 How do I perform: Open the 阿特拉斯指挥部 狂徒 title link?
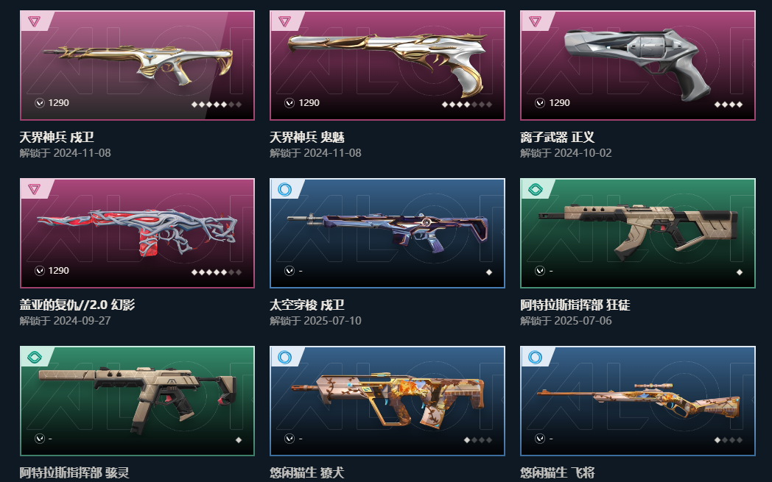tap(575, 305)
